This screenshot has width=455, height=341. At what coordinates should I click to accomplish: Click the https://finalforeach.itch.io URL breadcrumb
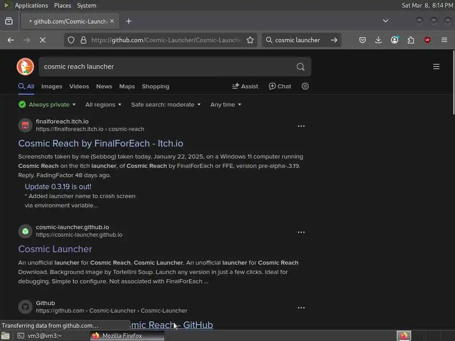click(x=90, y=129)
